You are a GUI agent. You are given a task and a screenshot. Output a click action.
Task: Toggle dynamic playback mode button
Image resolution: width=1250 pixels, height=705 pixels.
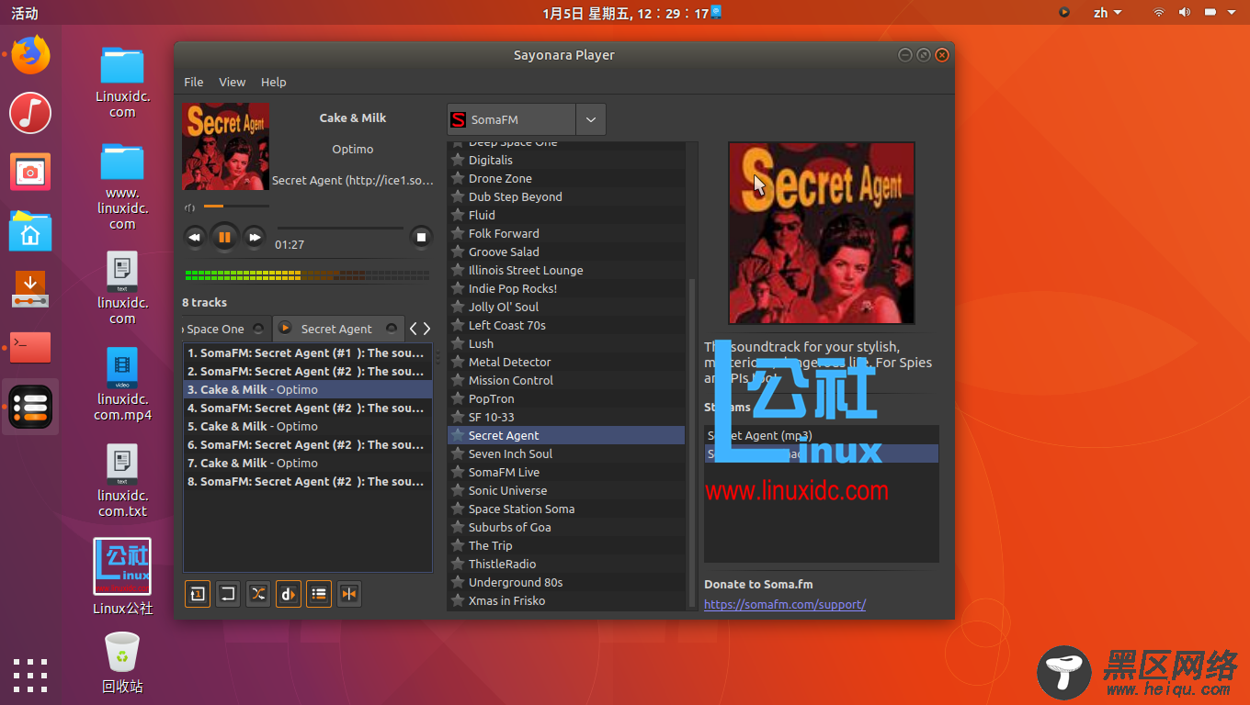coord(289,594)
